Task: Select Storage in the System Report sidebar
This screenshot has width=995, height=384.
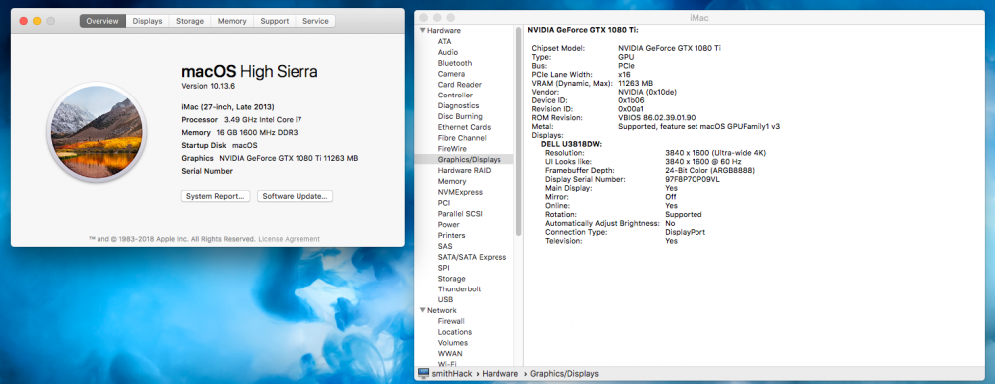Action: (x=451, y=279)
